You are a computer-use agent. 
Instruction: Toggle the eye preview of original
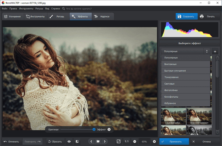pos(69,142)
